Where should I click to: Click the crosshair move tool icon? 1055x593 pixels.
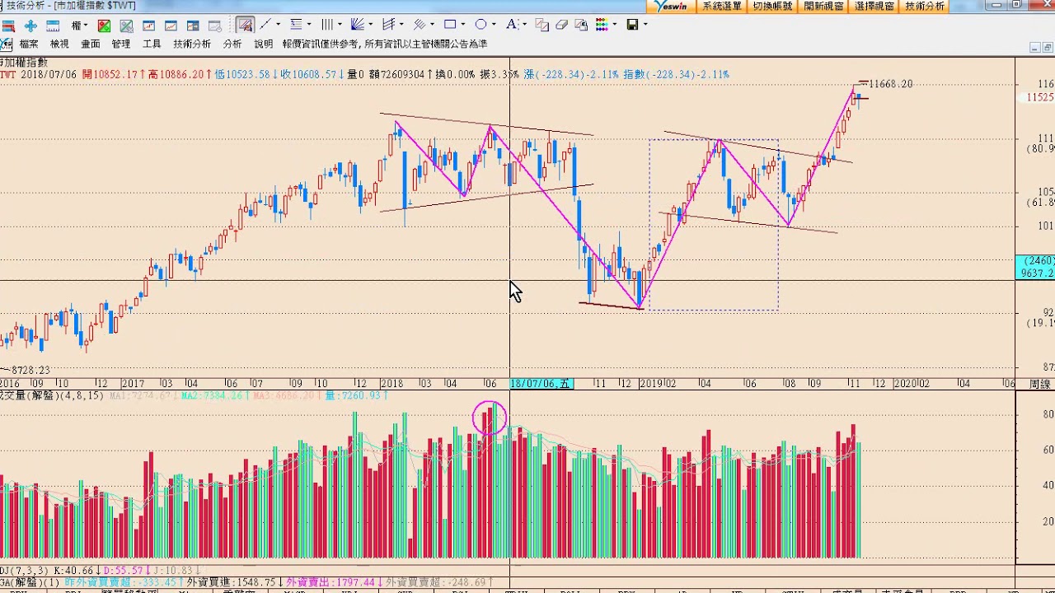pos(30,26)
